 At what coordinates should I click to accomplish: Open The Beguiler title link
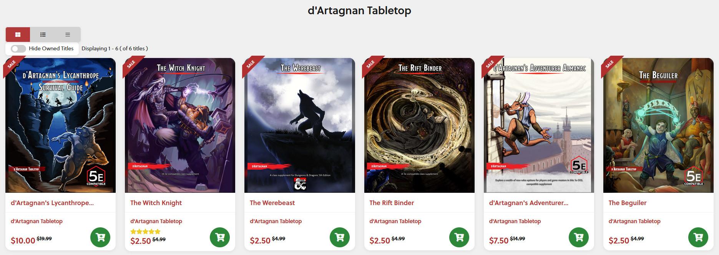(x=628, y=203)
